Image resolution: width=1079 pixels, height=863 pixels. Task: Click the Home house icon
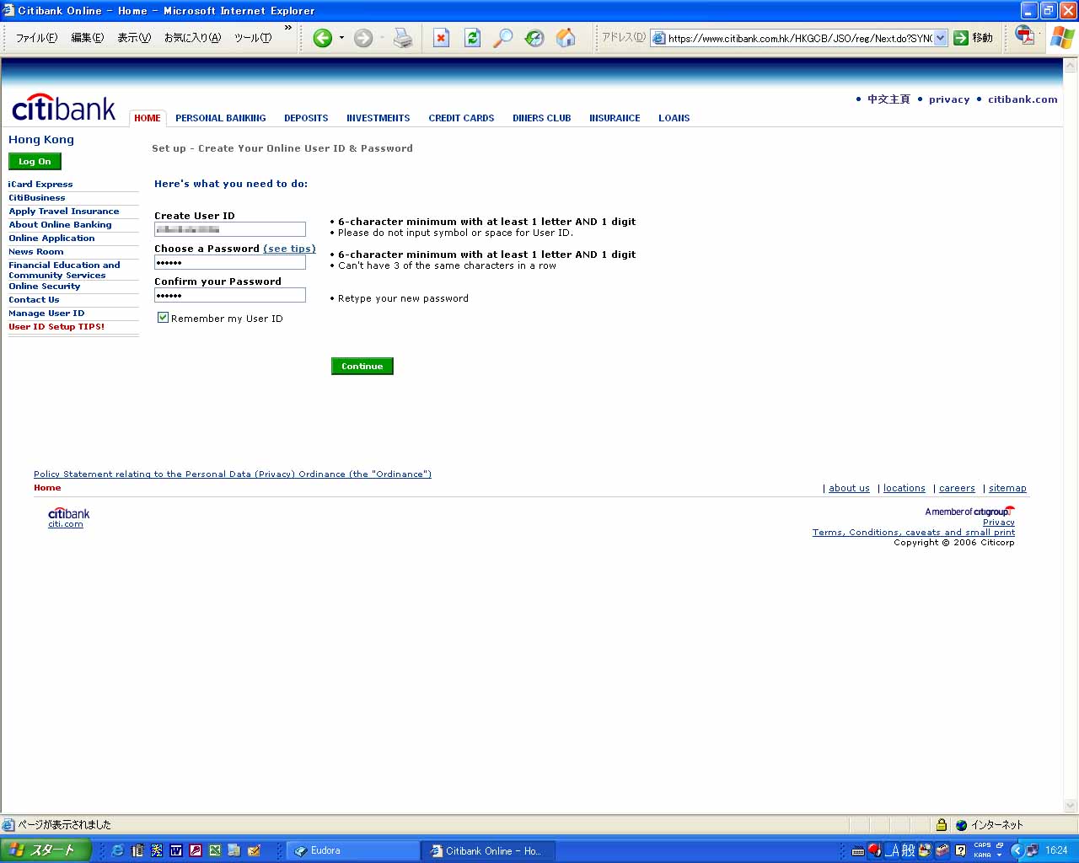[x=566, y=38]
